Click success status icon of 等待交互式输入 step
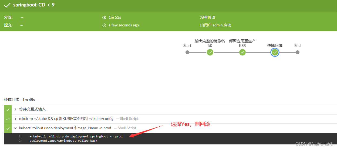The width and height of the screenshot is (337, 149). point(8,109)
